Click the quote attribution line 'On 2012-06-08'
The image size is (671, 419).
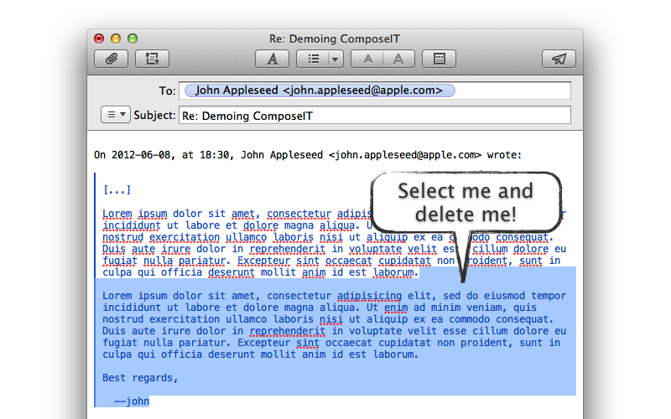click(x=308, y=155)
